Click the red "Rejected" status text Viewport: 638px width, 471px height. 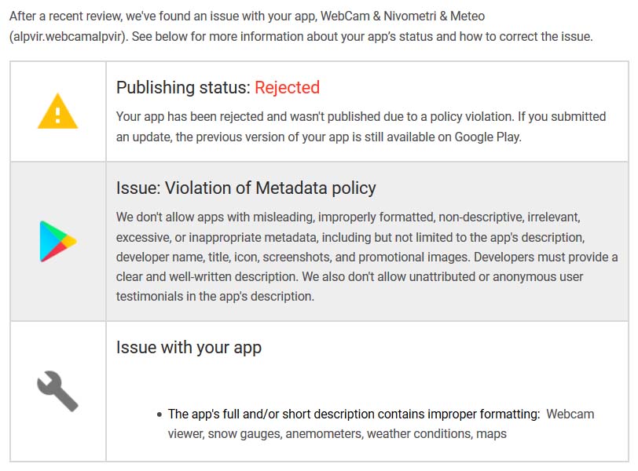287,87
